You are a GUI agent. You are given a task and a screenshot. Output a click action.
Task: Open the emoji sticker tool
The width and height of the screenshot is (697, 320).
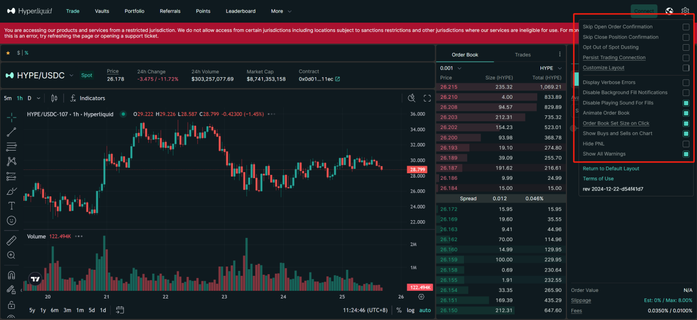point(11,220)
